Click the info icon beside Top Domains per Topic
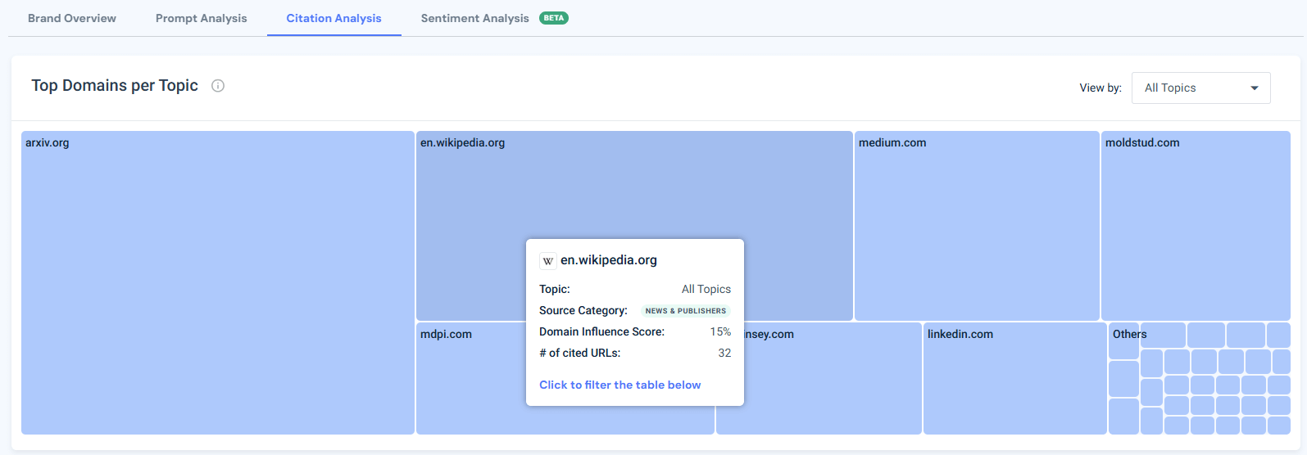Image resolution: width=1307 pixels, height=455 pixels. [218, 86]
